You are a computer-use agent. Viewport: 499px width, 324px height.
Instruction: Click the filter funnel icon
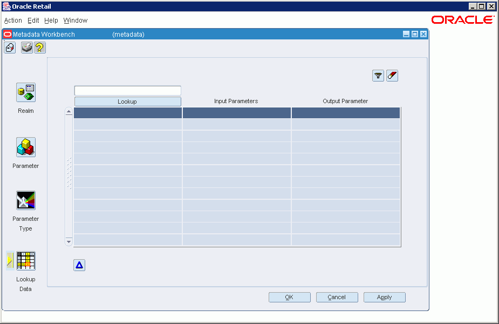coord(378,76)
